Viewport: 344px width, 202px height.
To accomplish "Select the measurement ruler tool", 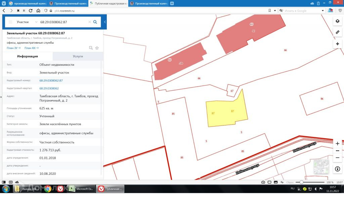I will point(337,32).
